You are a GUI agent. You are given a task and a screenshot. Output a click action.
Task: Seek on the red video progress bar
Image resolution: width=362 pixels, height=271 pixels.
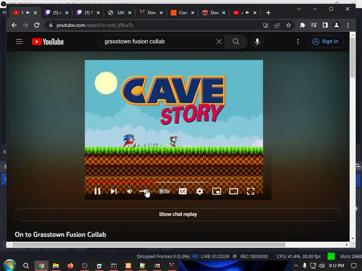[x=174, y=182]
